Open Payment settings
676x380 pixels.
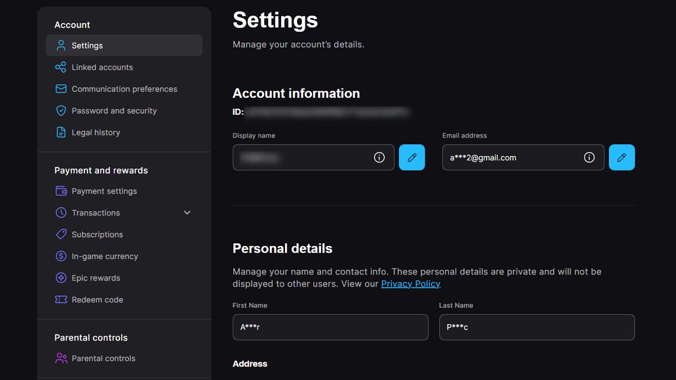124,191
